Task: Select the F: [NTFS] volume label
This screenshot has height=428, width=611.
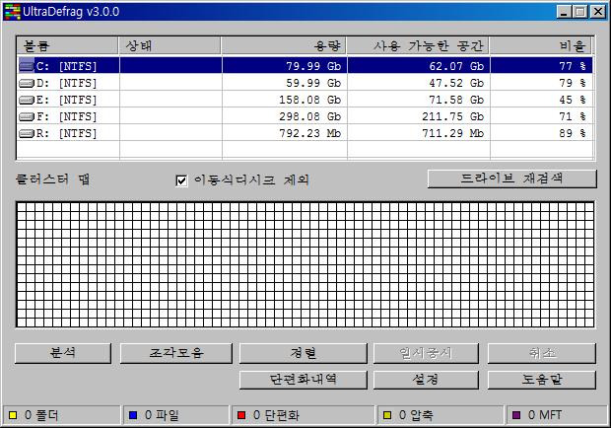Action: coord(66,116)
